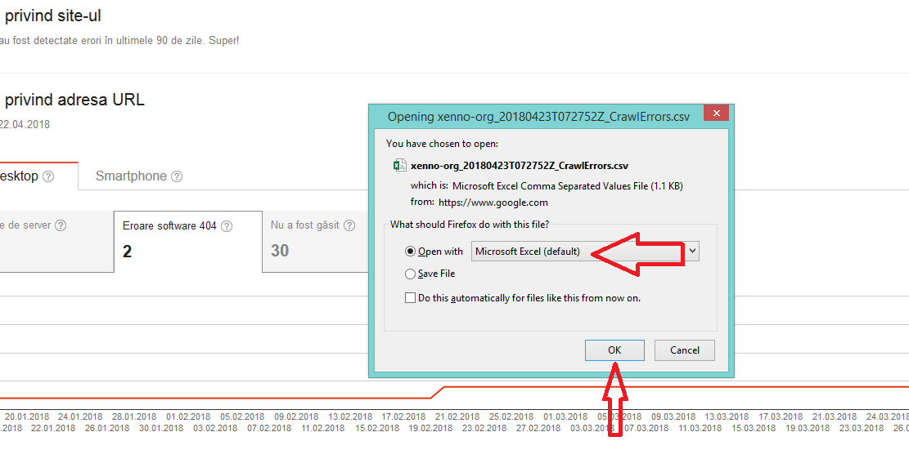Select the Nu a fost găsit error tab
Viewport: 909px width, 450px height.
click(x=315, y=242)
